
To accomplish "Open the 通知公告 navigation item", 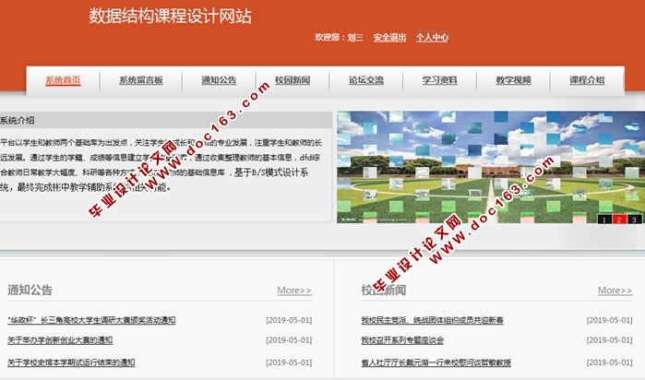I will 219,80.
